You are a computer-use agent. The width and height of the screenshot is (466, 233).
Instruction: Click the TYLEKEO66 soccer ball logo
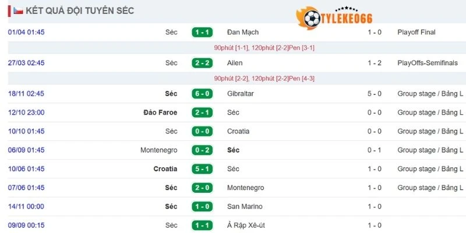pos(311,18)
